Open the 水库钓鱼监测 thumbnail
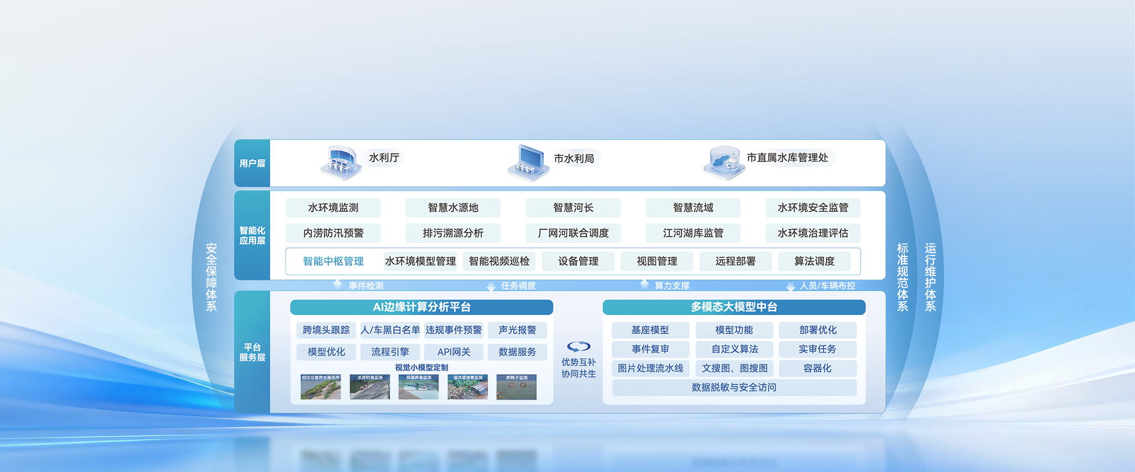The image size is (1135, 472). 369,387
